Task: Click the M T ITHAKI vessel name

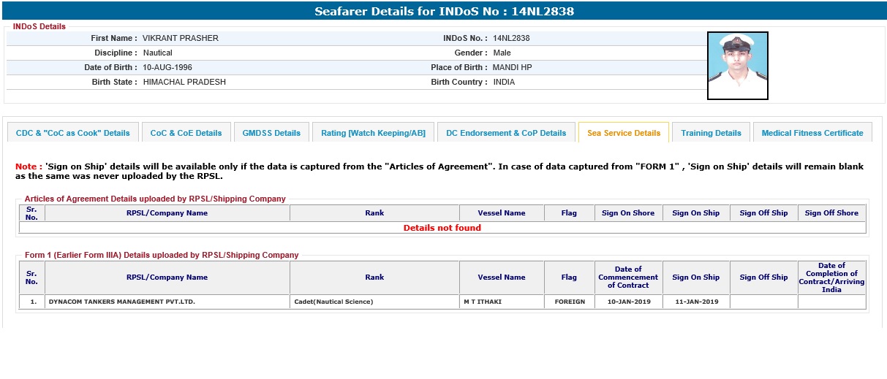Action: (x=484, y=302)
